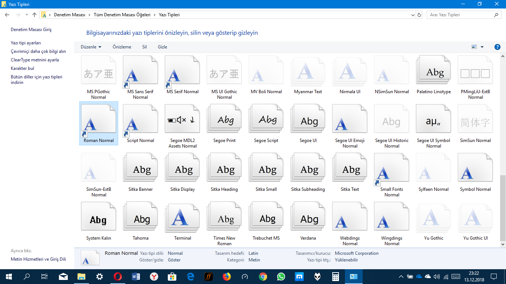Go back with the back arrow
The image size is (506, 284).
pos(7,15)
